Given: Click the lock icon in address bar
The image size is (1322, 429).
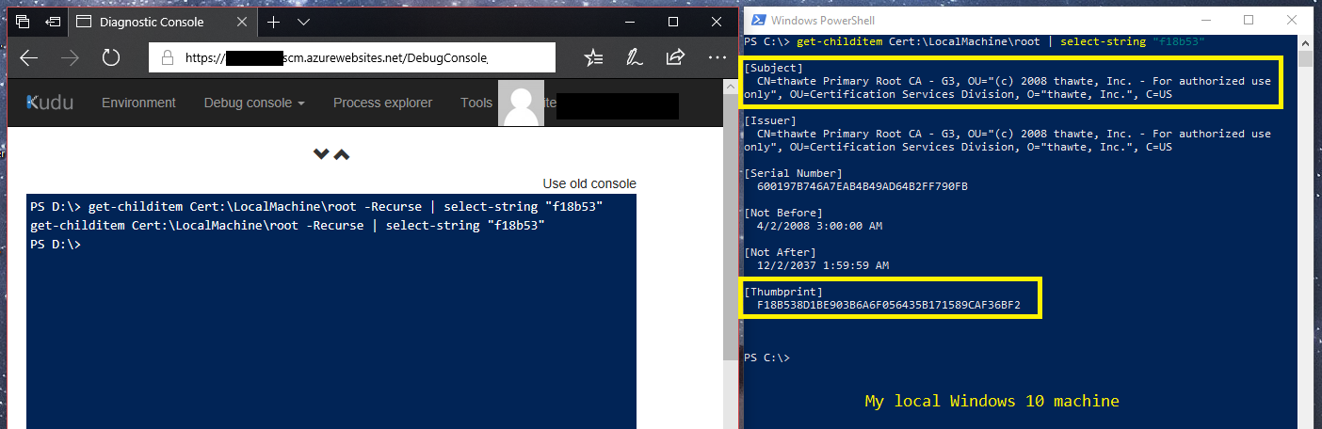Looking at the screenshot, I should 168,57.
